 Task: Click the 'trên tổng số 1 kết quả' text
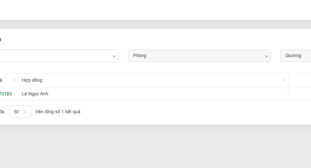click(x=58, y=112)
